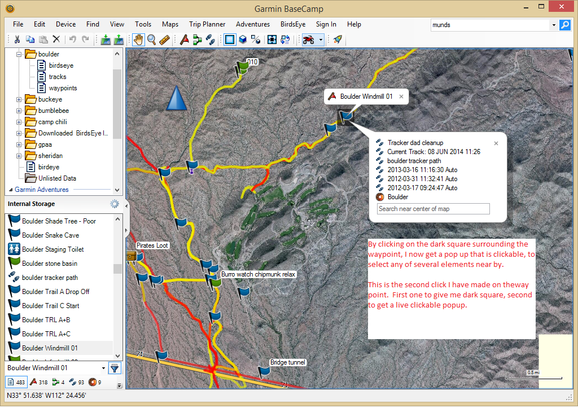
Task: Select the Zoom magnifier tool
Action: (x=151, y=40)
